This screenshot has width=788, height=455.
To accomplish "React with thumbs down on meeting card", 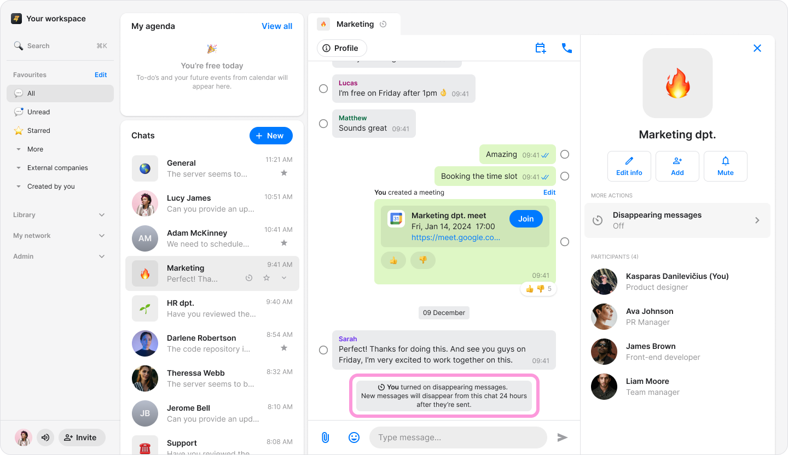I will (x=423, y=260).
